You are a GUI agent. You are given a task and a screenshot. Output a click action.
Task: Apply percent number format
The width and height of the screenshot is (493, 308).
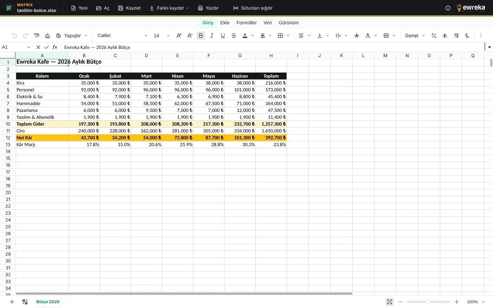point(434,36)
